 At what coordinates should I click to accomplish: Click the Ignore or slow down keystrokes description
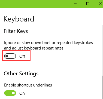tap(49, 43)
